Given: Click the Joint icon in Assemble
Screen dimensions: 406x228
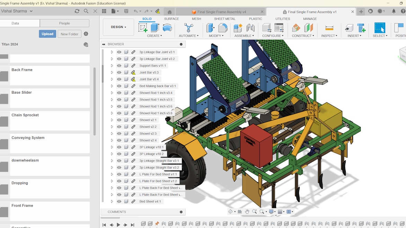Looking at the screenshot, I should [x=250, y=28].
